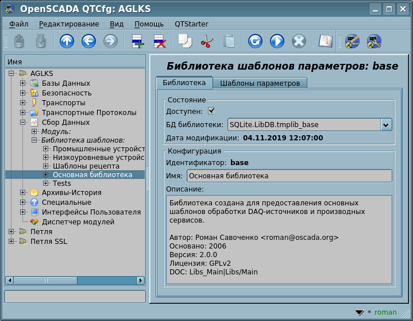Click the 04.11.2019 12:07:00 modification date
The width and height of the screenshot is (413, 321).
coord(283,138)
